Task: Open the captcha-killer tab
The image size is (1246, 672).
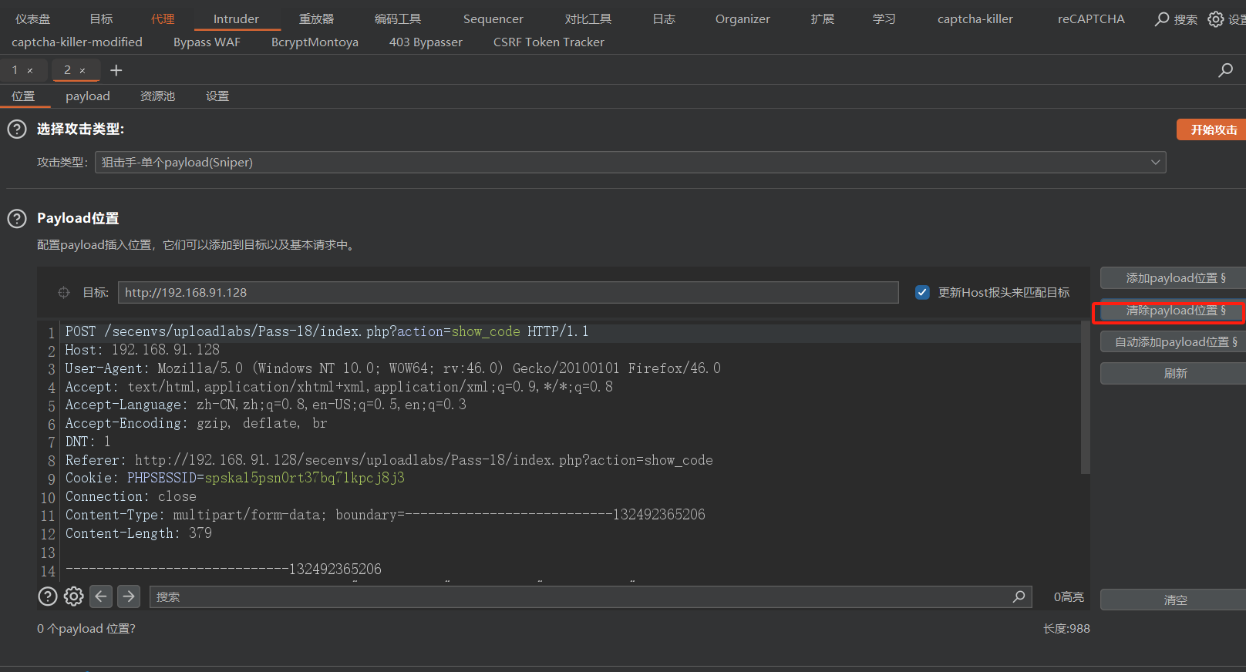Action: [x=975, y=18]
